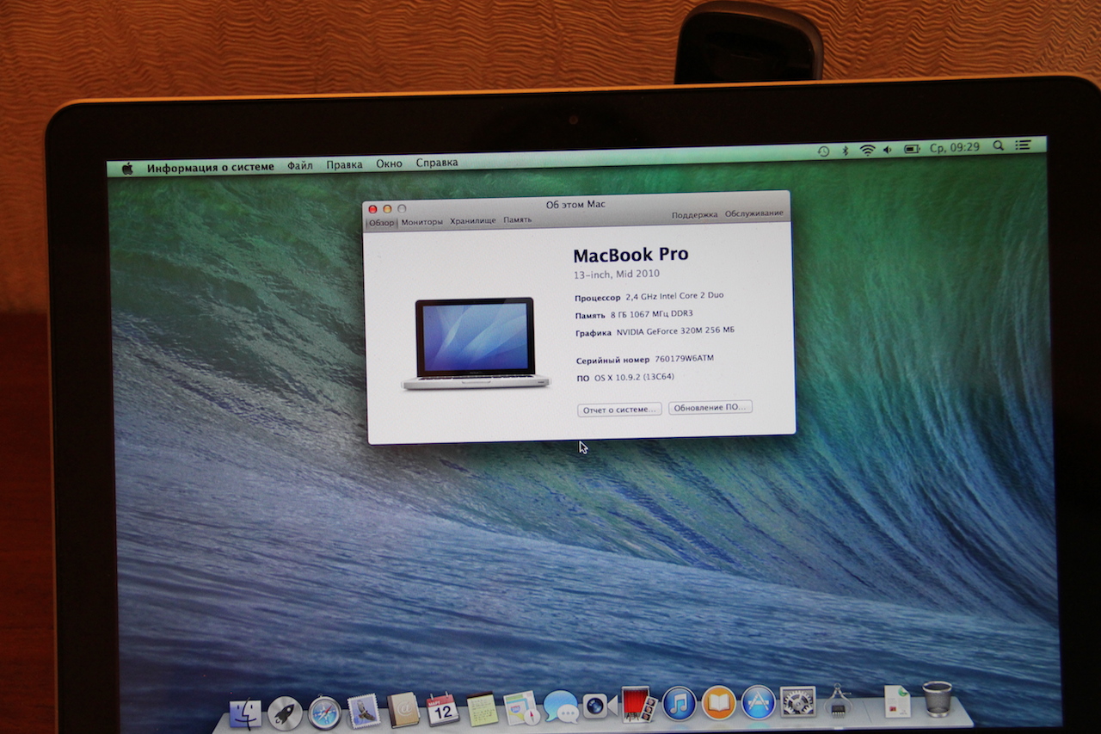This screenshot has width=1101, height=734.
Task: Open the Файл menu
Action: click(300, 165)
